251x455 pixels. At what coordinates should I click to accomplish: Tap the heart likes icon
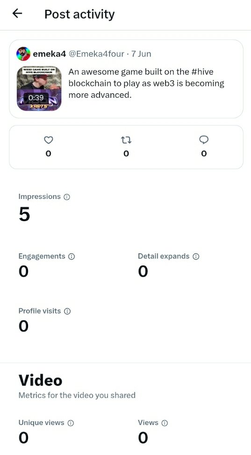[49, 140]
